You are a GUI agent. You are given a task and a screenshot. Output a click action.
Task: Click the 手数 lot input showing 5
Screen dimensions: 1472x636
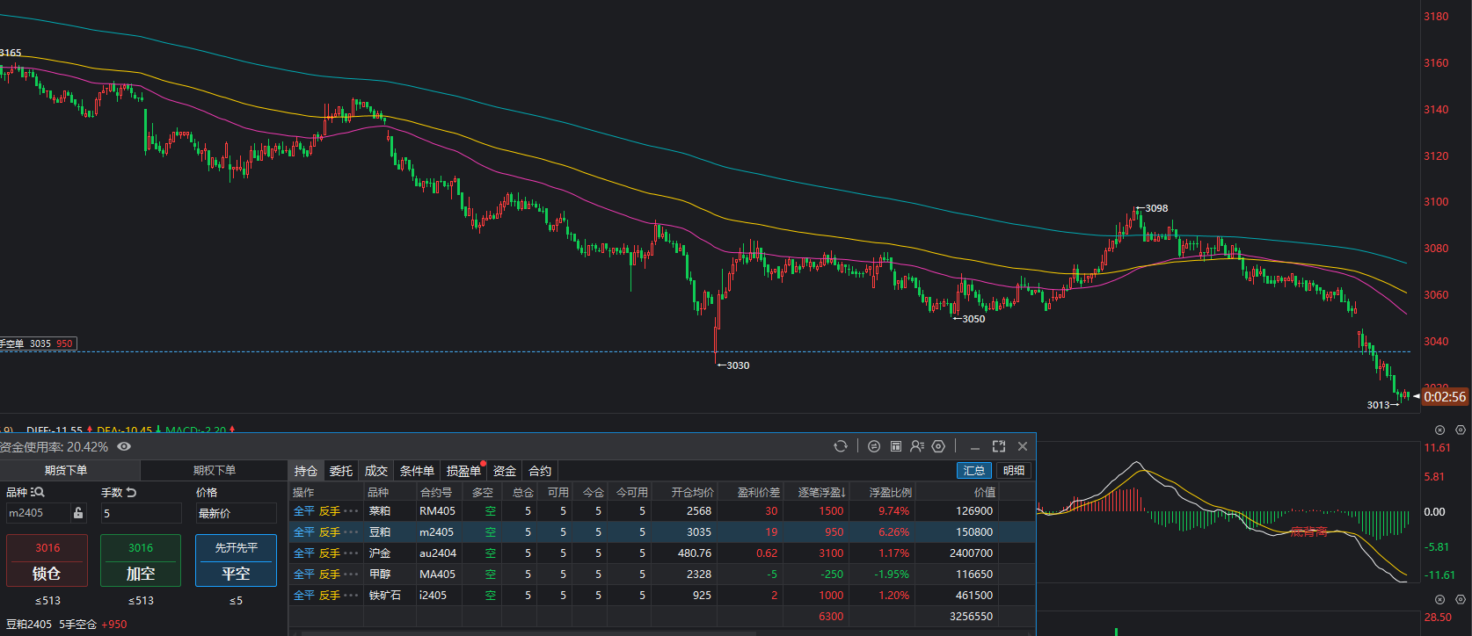141,513
